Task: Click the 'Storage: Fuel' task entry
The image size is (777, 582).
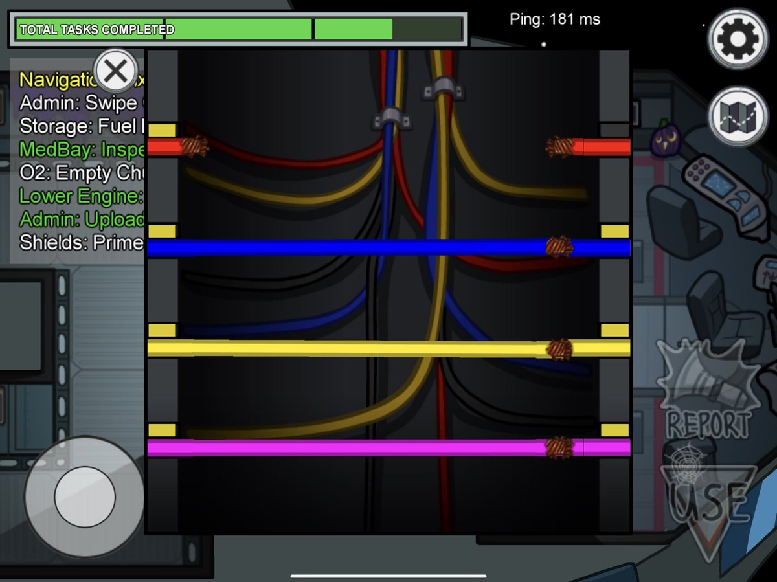Action: point(82,126)
